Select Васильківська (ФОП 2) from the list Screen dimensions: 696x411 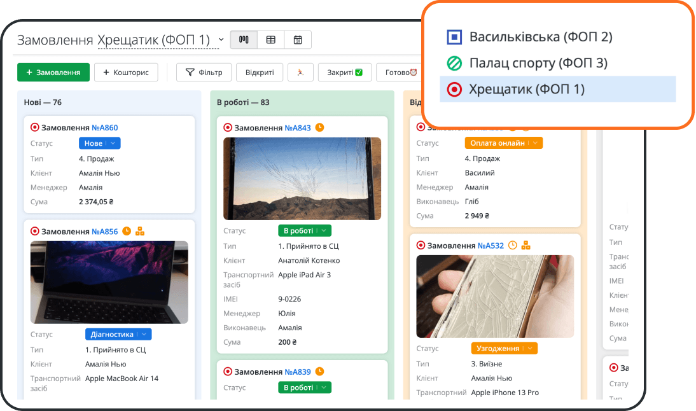540,37
